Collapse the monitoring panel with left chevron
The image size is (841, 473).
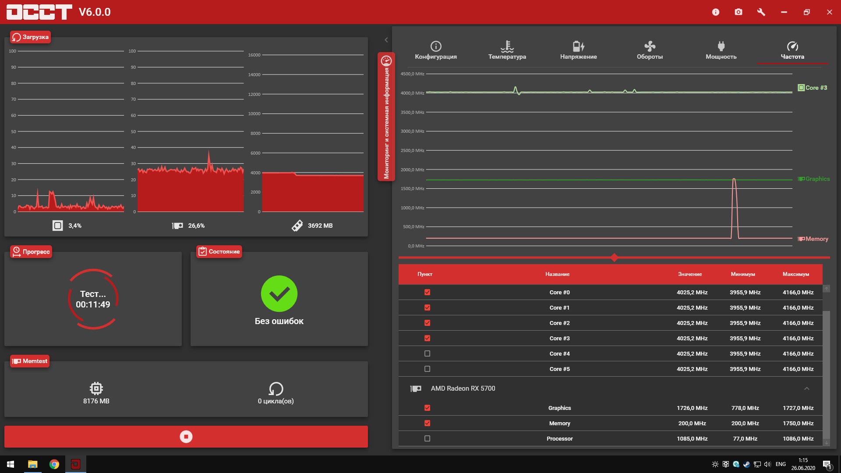(386, 40)
